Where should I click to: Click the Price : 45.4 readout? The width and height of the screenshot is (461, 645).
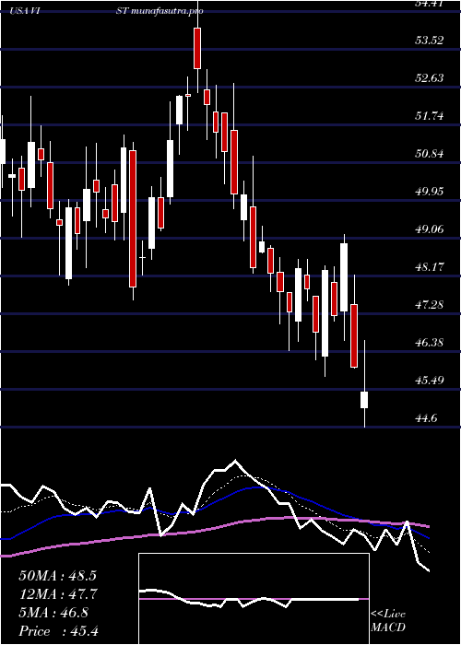(x=58, y=631)
